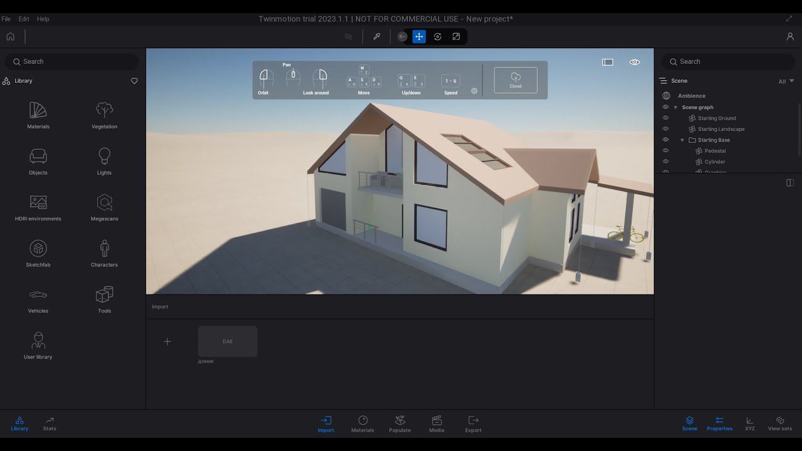Select the Starting Landscape tree item

[721, 129]
